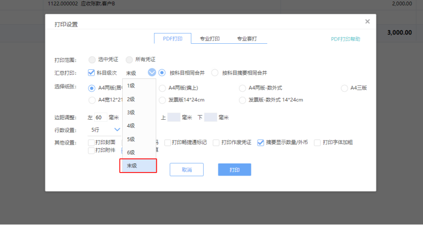Click the 3,000.00 total in background table
The height and width of the screenshot is (225, 423).
pyautogui.click(x=400, y=33)
